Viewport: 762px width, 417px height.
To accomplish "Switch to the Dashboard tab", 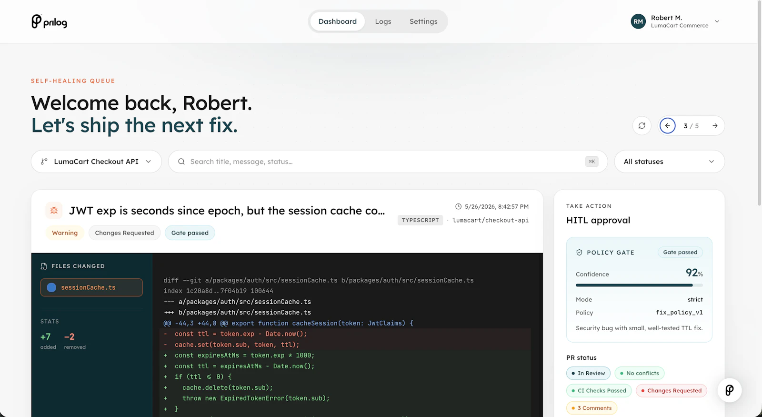I will point(338,21).
